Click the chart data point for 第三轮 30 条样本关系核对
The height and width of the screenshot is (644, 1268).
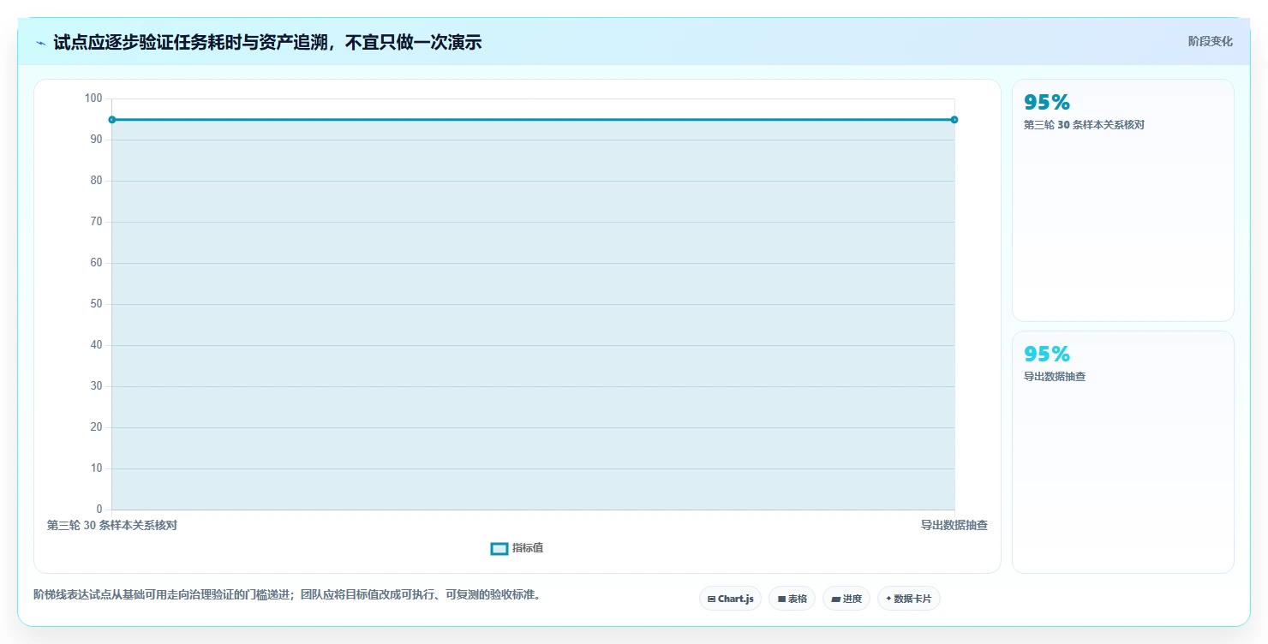pyautogui.click(x=112, y=120)
